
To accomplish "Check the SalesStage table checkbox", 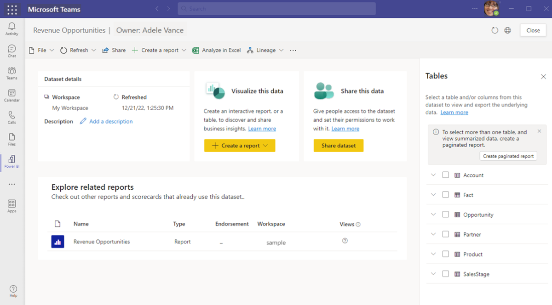I will pyautogui.click(x=445, y=274).
